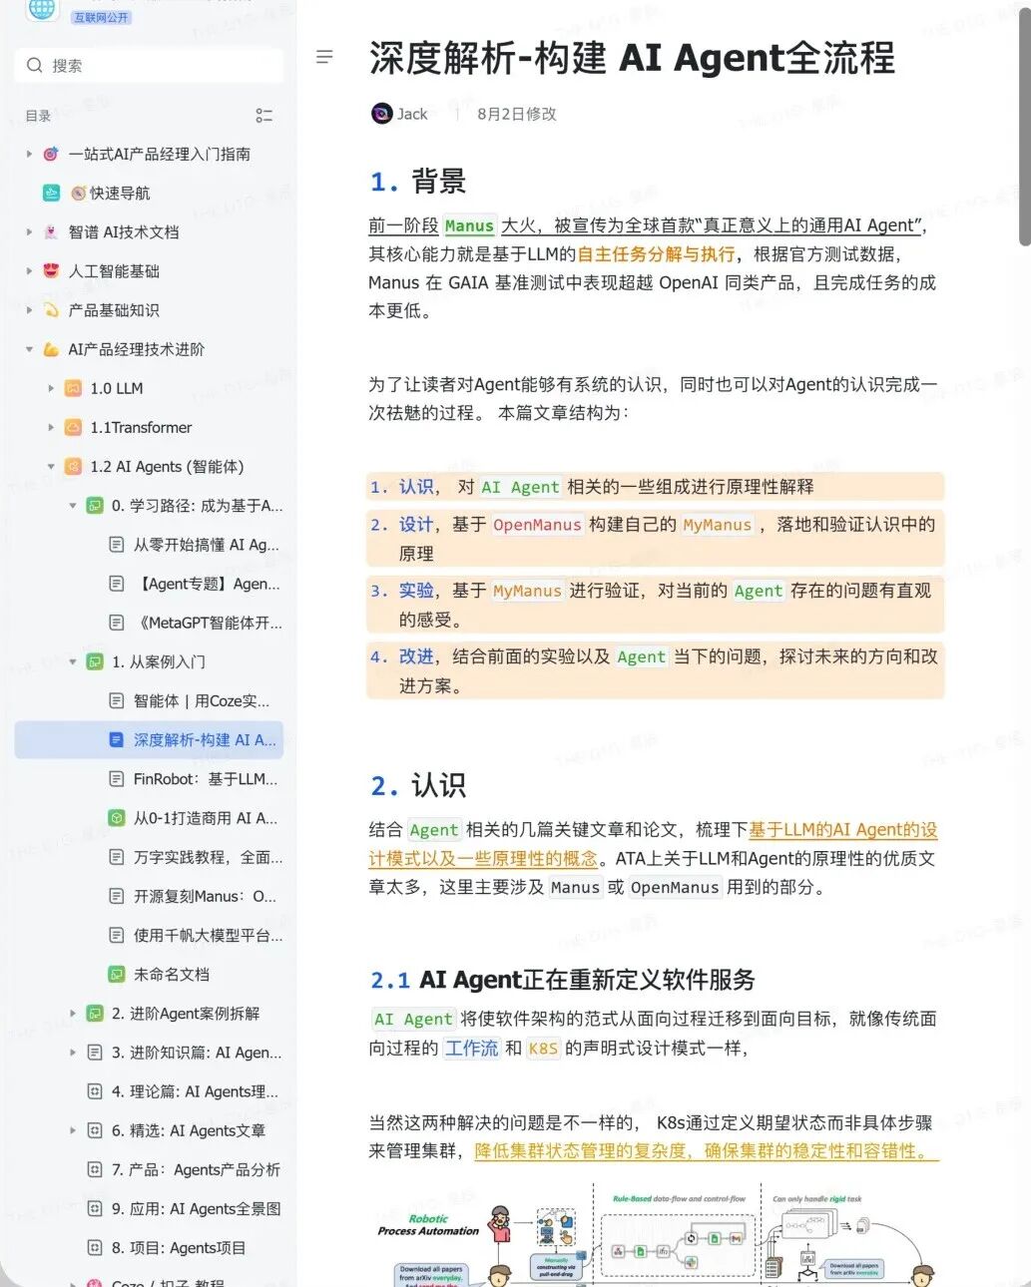Image resolution: width=1031 pixels, height=1287 pixels.
Task: Click the 自主任务分解与执行 link
Action: click(656, 253)
